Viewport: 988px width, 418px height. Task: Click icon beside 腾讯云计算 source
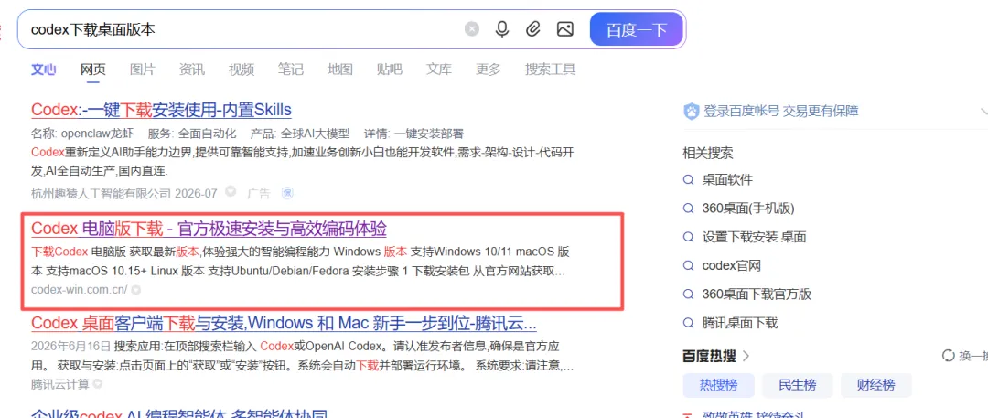pos(98,384)
